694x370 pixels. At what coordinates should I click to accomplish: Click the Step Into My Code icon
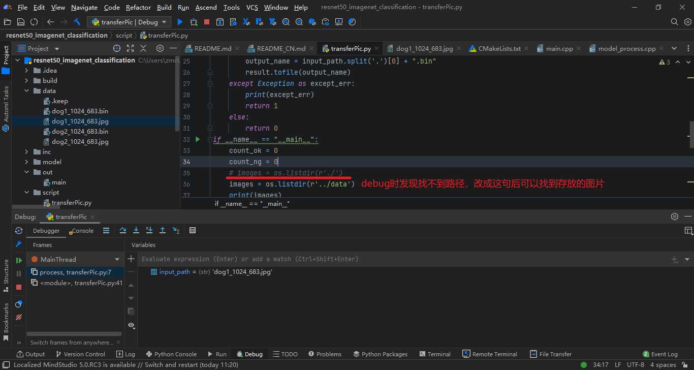point(149,230)
